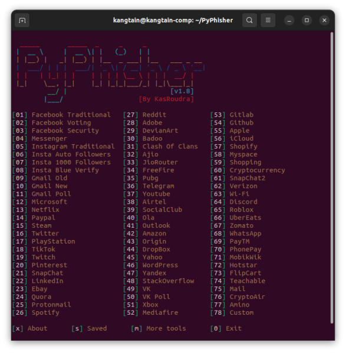Image resolution: width=346 pixels, height=353 pixels.
Task: Click the window title kangtain@kangtain-comp
Action: click(x=173, y=21)
